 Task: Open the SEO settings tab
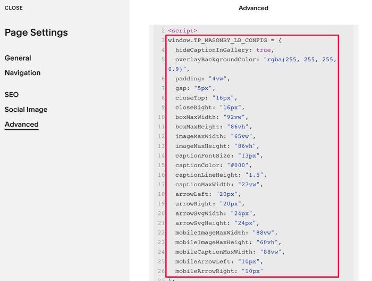(12, 95)
